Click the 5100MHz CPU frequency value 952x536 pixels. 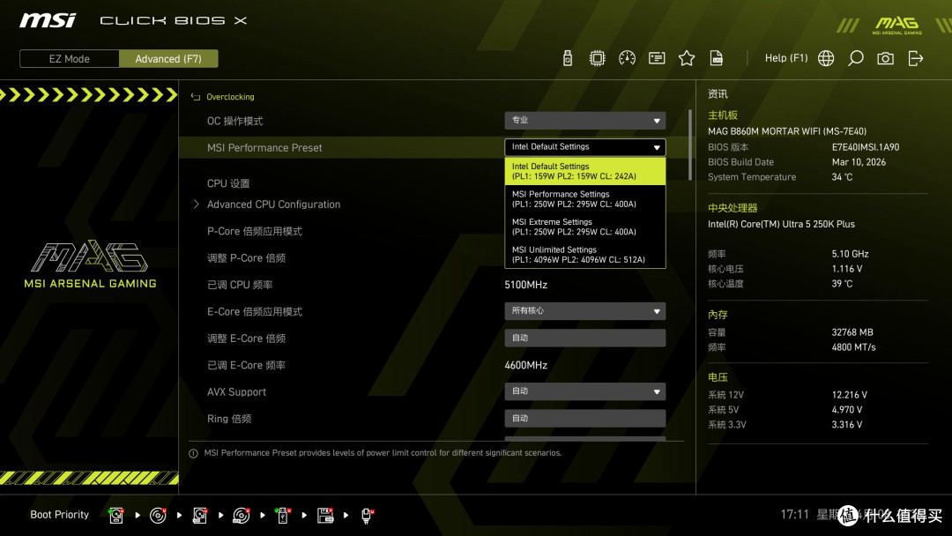click(x=525, y=285)
